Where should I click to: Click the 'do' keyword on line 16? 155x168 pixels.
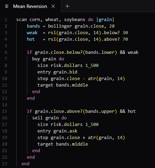(64, 118)
